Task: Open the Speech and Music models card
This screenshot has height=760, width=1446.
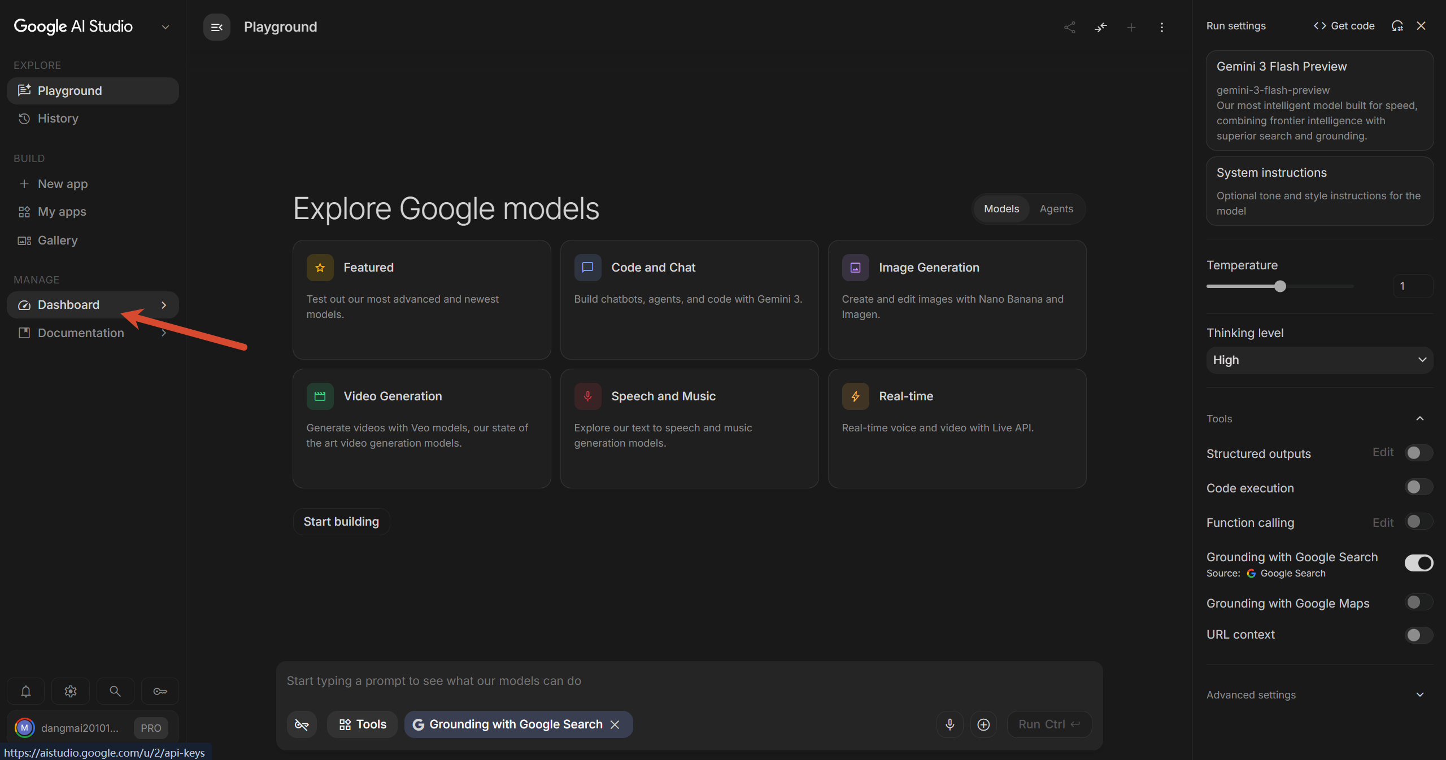Action: (x=690, y=429)
